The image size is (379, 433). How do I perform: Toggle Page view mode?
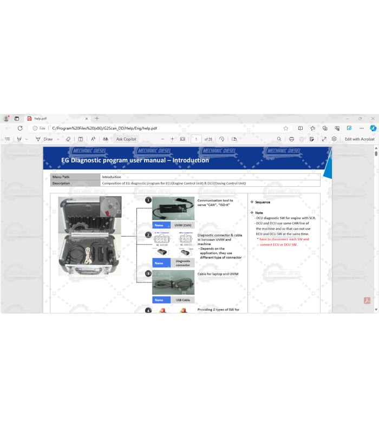[x=234, y=139]
